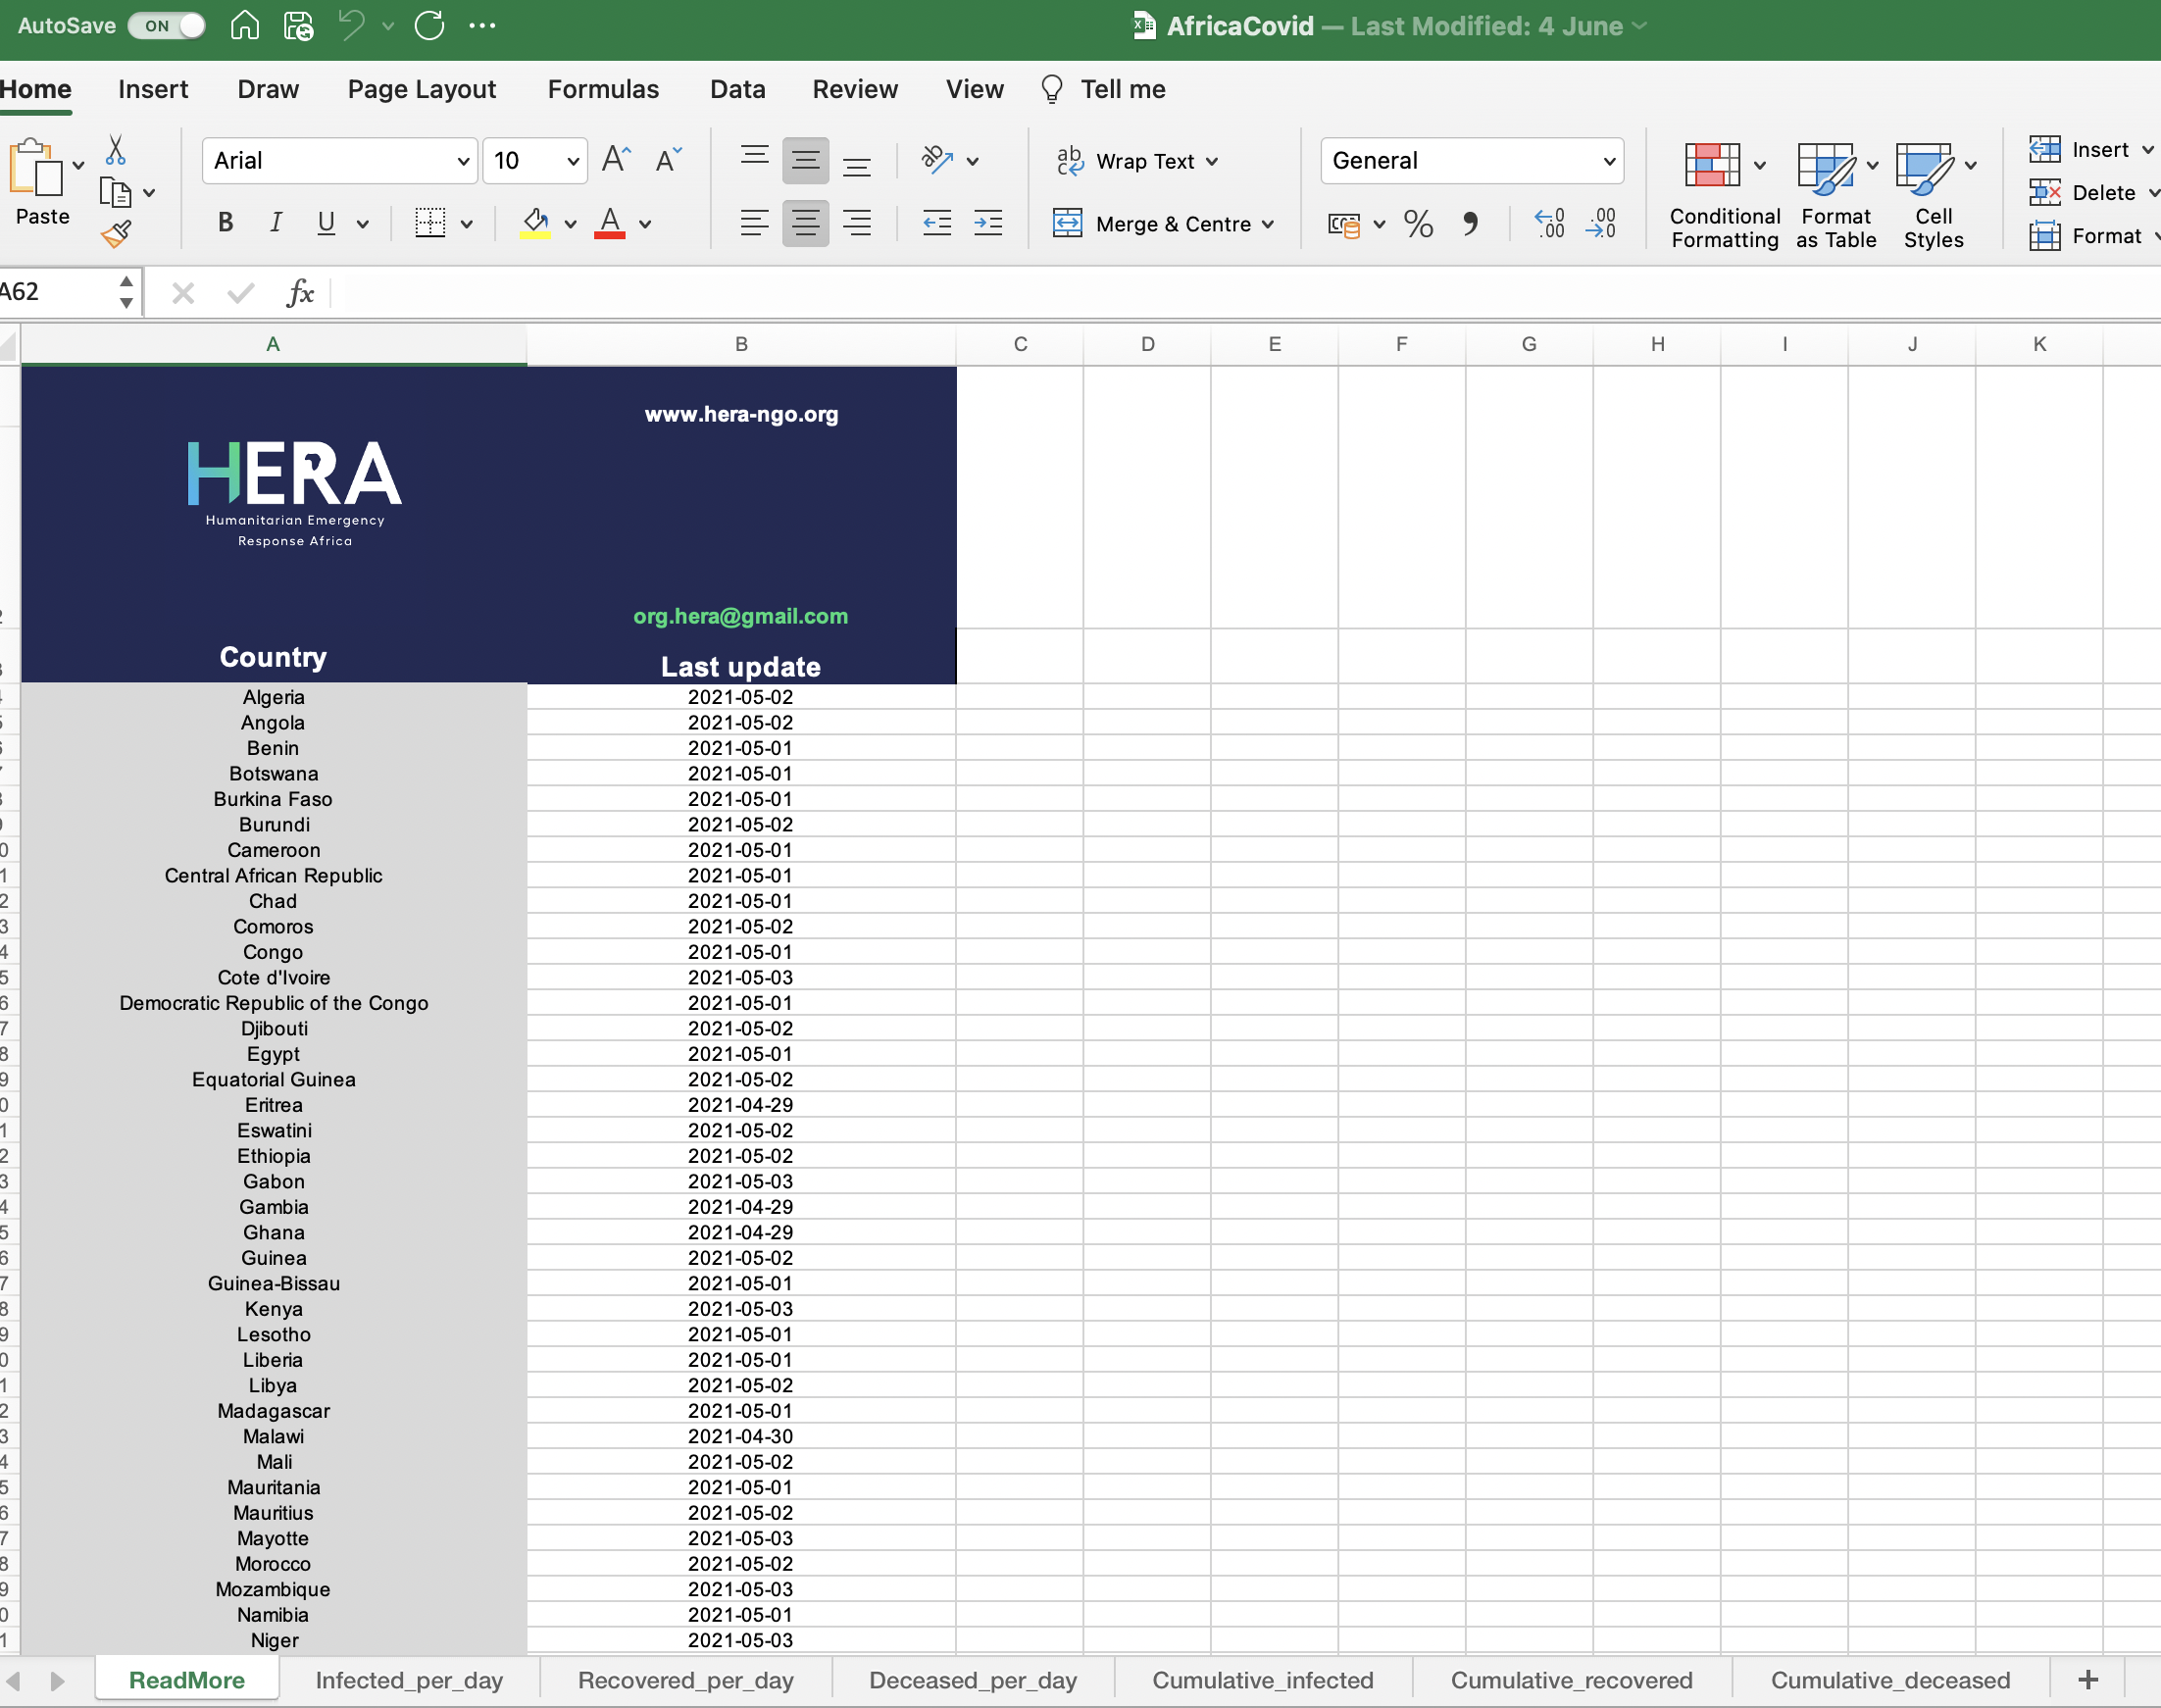
Task: Expand the General number format dropdown
Action: click(1609, 161)
